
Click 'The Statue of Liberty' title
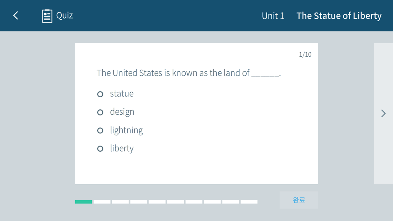pyautogui.click(x=339, y=16)
